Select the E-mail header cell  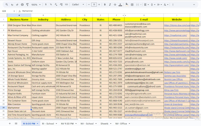144,20
